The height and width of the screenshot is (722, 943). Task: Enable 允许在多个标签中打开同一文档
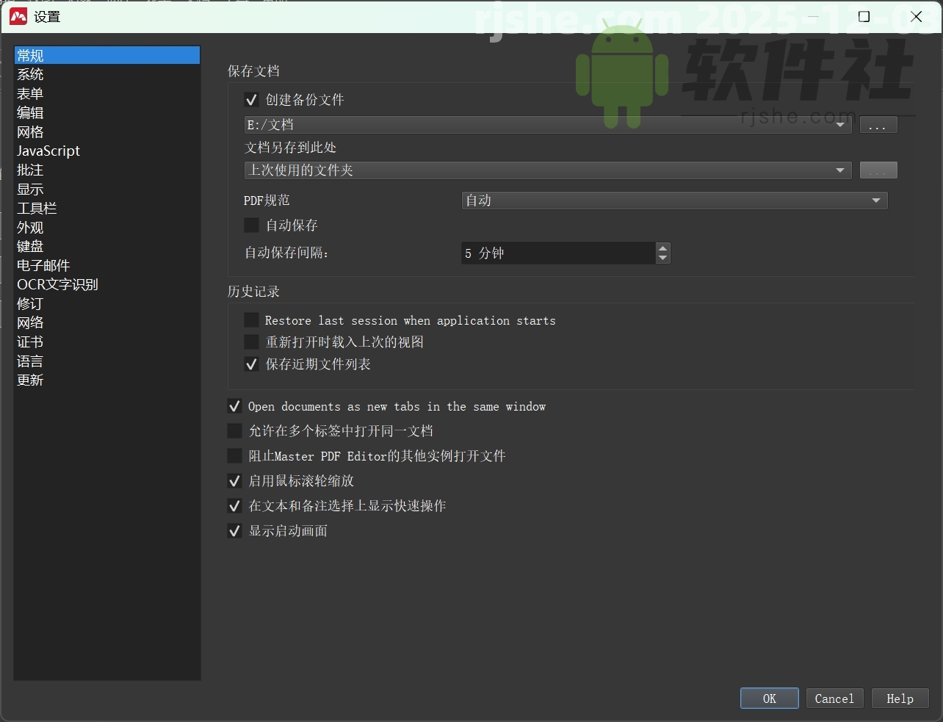pos(234,431)
